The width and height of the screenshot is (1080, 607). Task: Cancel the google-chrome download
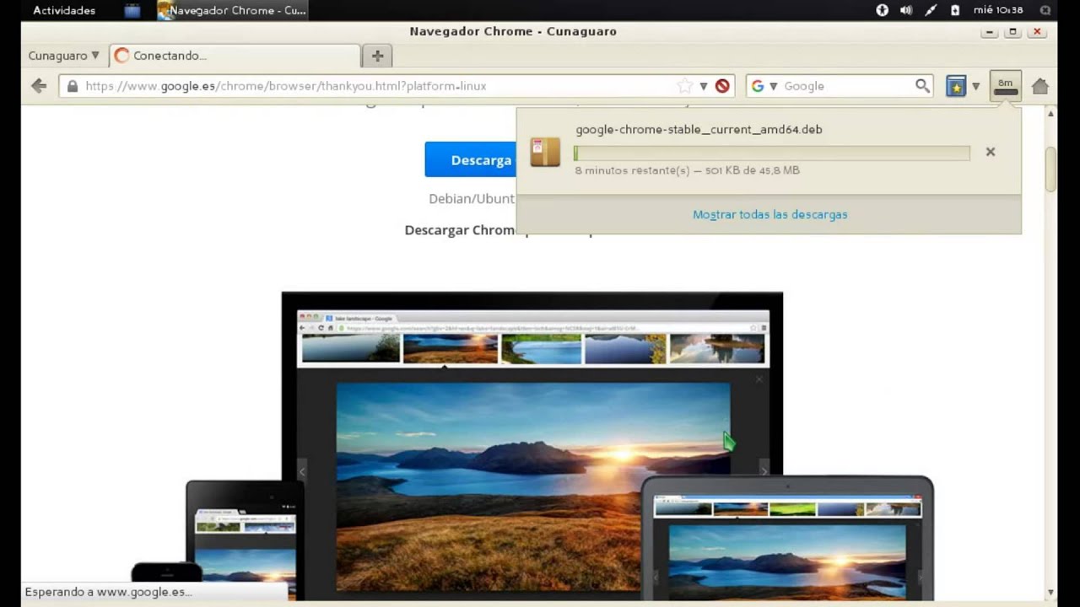[991, 152]
